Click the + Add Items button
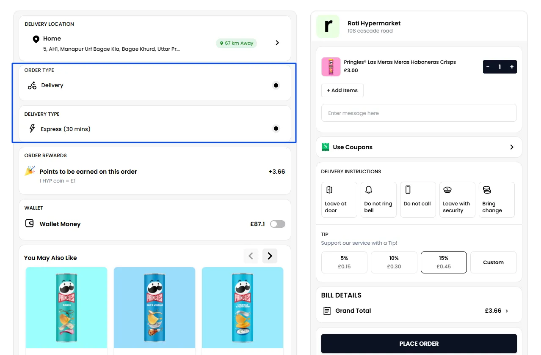The width and height of the screenshot is (541, 355). [342, 90]
